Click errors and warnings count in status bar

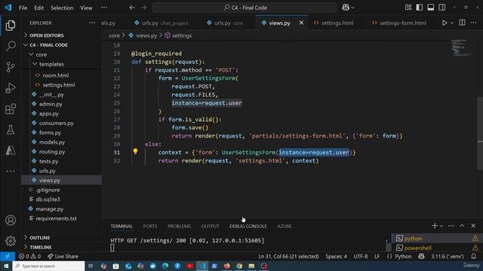(29, 256)
